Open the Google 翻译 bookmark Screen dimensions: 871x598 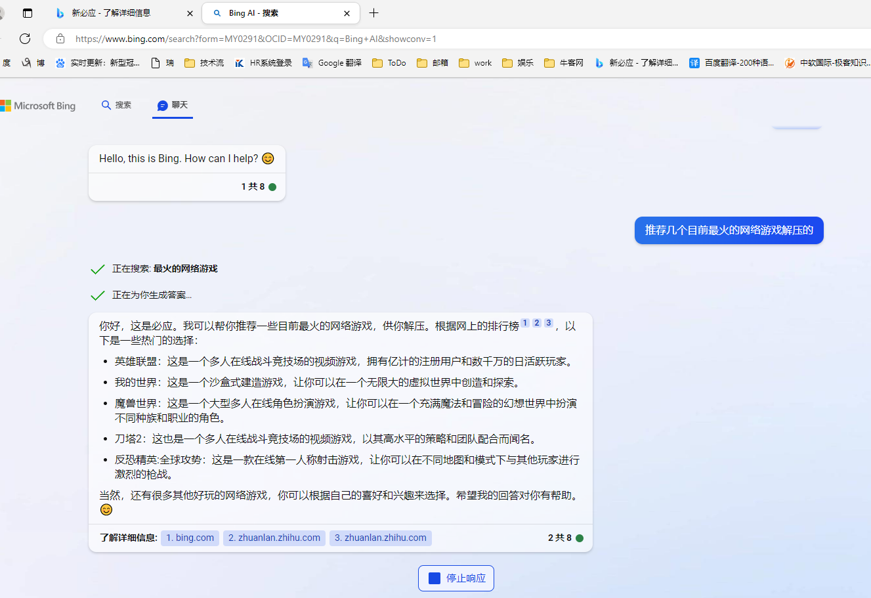(332, 63)
